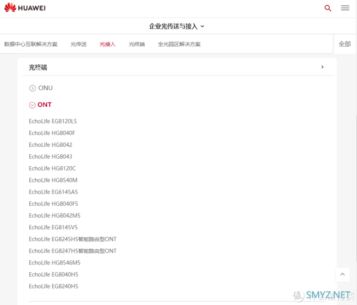Open EchoLife EG8245H5智能路由型ONT link
The width and height of the screenshot is (357, 305).
click(72, 239)
